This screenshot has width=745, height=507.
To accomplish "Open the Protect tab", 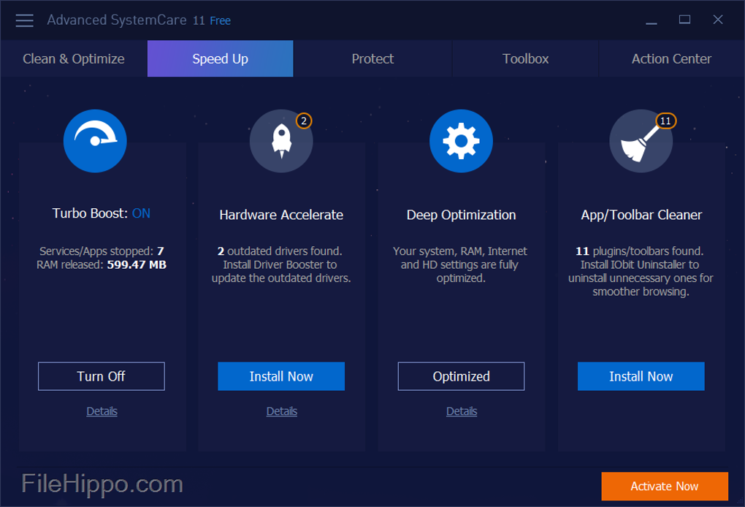I will [x=372, y=58].
